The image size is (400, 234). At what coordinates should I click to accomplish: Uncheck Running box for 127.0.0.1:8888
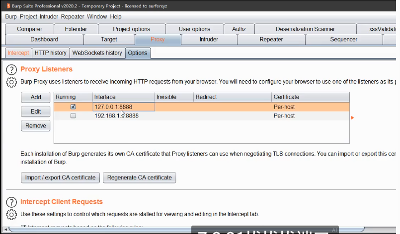pos(73,107)
